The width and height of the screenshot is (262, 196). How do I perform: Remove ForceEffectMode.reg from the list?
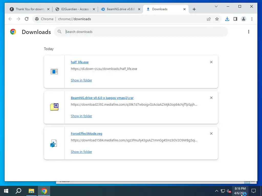coord(211,133)
